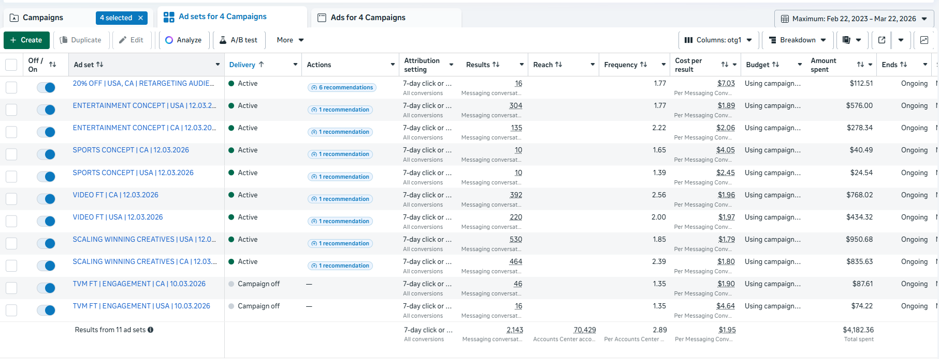Click the Ad sets grid icon
Screen dimensions: 939x359
click(169, 17)
